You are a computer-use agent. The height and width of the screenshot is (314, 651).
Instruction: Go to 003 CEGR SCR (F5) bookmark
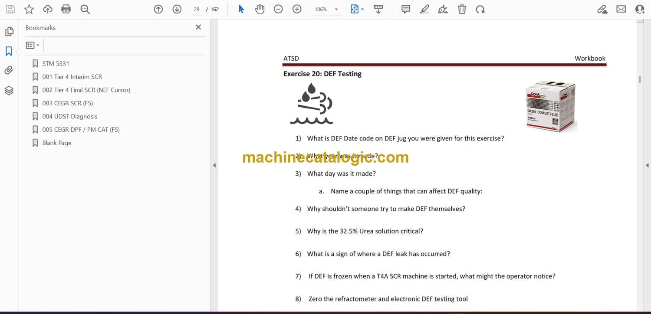[x=67, y=103]
